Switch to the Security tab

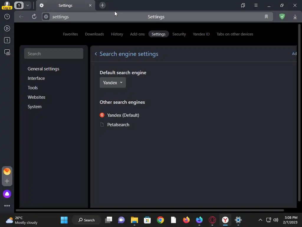[179, 34]
